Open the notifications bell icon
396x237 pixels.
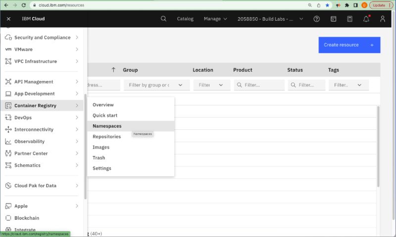[366, 19]
